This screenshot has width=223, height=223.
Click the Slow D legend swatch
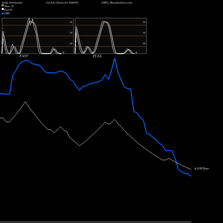coord(3,5)
